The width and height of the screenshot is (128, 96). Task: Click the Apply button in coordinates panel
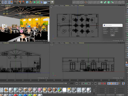click(x=120, y=95)
